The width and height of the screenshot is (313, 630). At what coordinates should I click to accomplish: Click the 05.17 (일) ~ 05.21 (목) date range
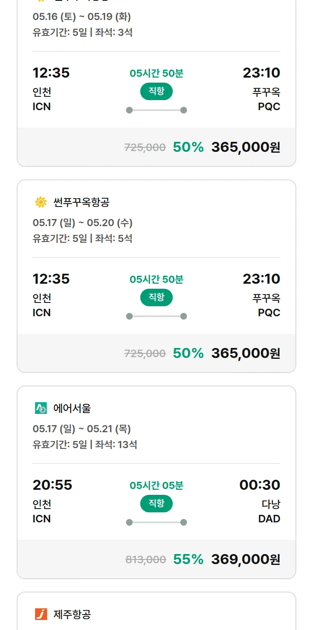[x=82, y=429]
